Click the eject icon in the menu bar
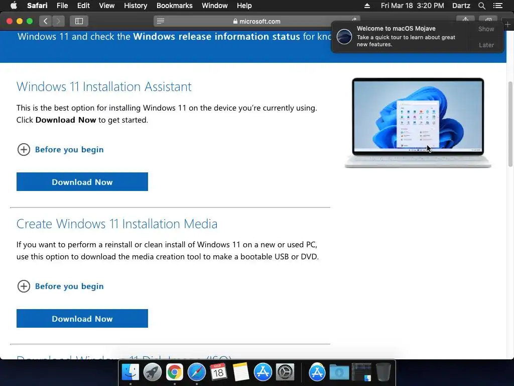The height and width of the screenshot is (386, 514). [367, 6]
